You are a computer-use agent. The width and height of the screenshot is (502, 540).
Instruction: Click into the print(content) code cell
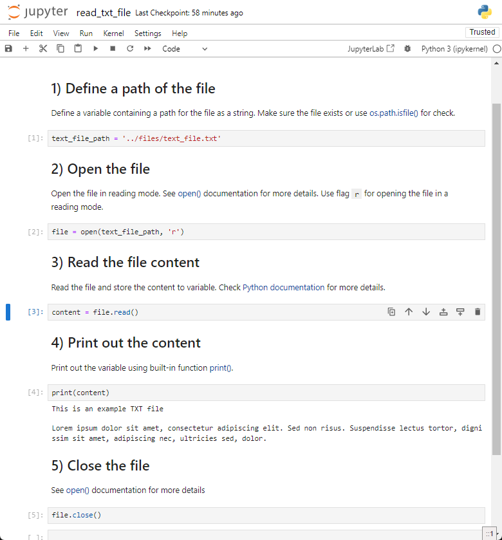tap(266, 393)
